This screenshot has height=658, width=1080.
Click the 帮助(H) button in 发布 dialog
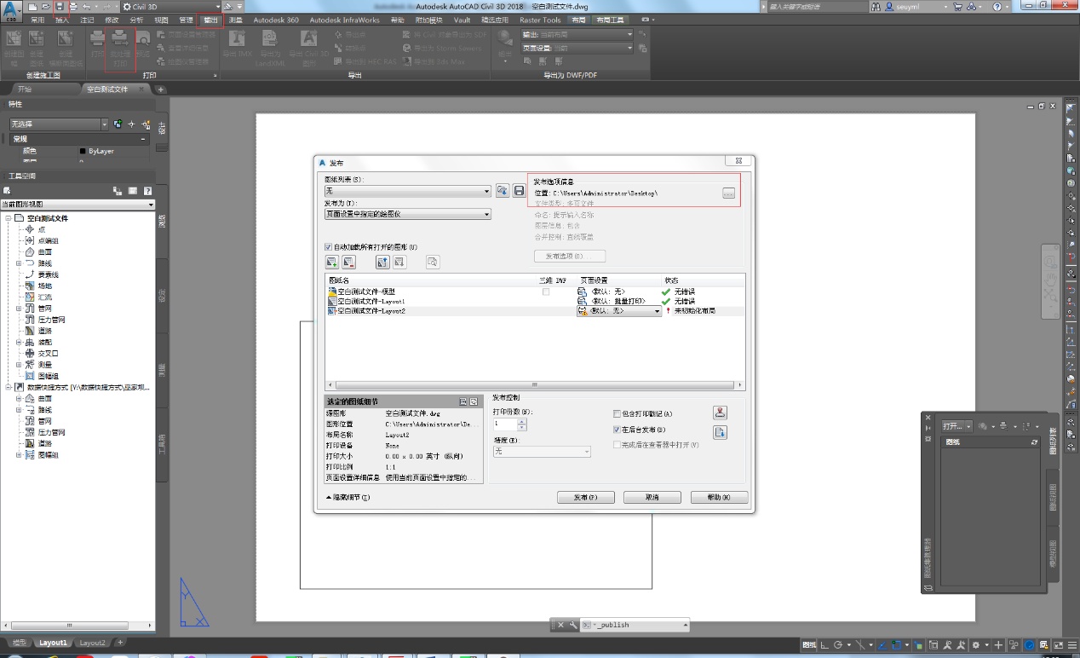point(720,498)
